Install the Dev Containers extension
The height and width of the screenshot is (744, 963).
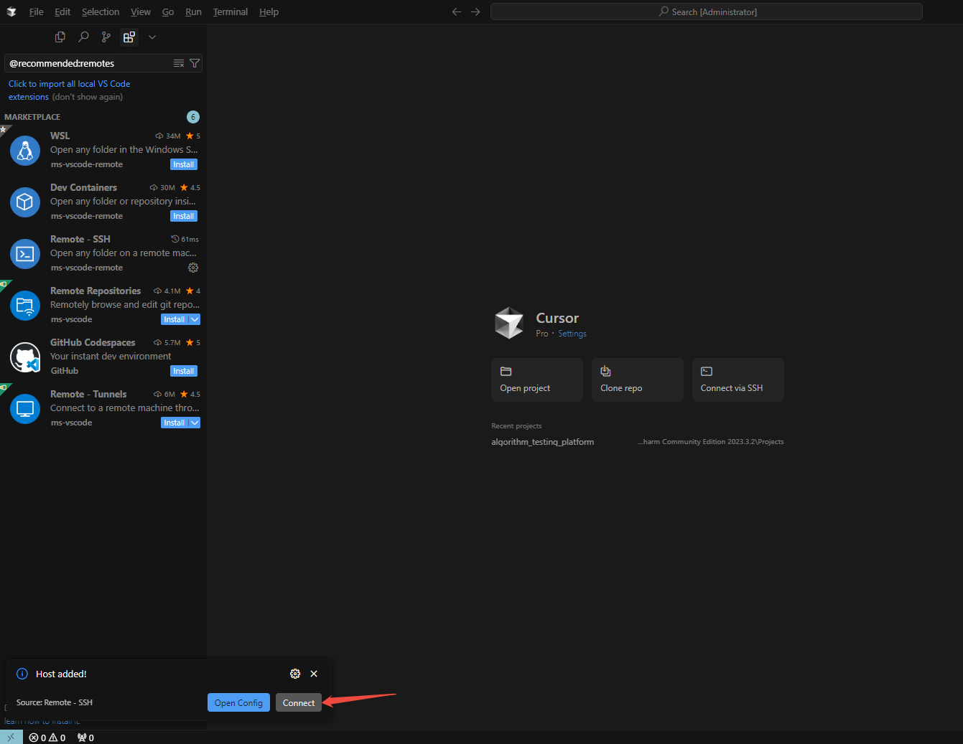tap(184, 216)
